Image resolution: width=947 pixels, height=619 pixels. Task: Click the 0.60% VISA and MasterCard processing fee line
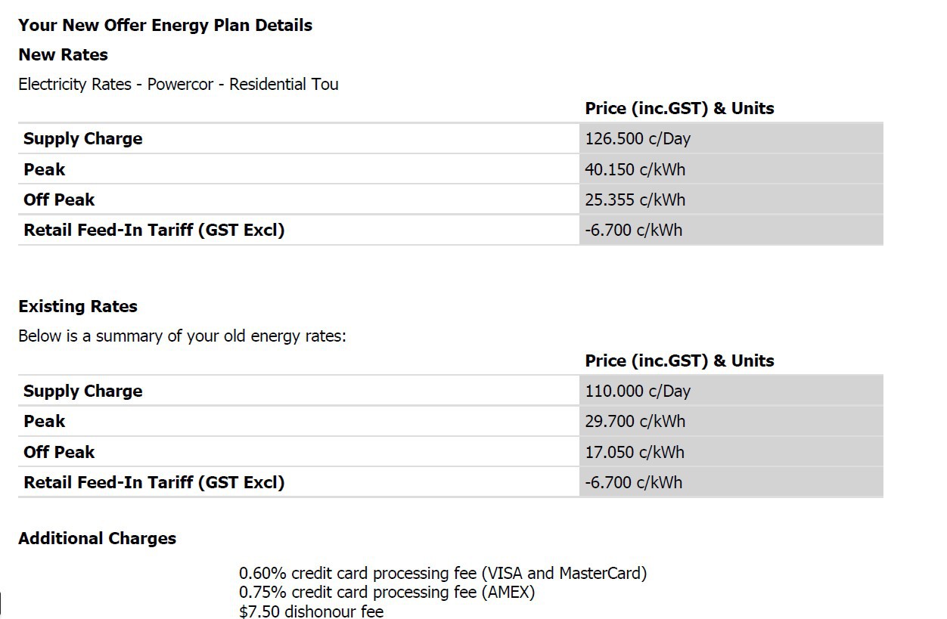point(442,573)
